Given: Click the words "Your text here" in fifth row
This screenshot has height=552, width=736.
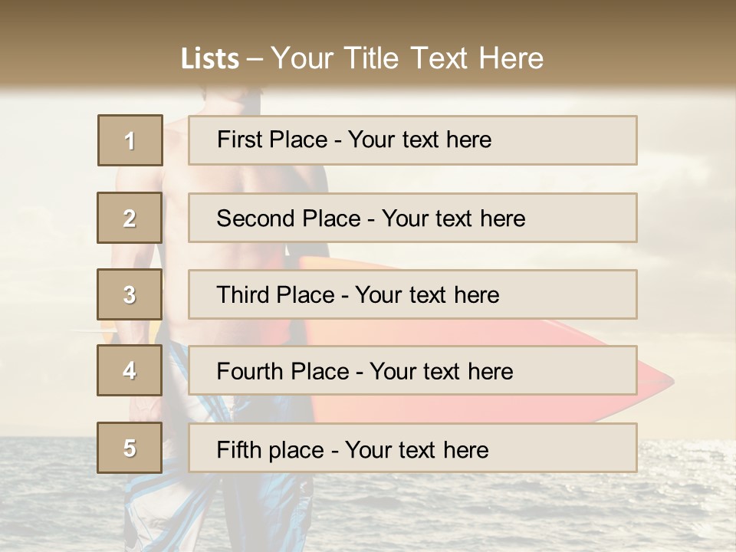Looking at the screenshot, I should pyautogui.click(x=417, y=450).
